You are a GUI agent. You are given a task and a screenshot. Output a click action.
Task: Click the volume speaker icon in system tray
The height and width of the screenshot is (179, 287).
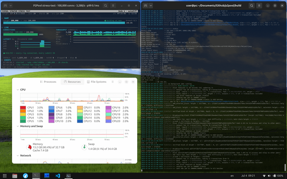(x=269, y=176)
